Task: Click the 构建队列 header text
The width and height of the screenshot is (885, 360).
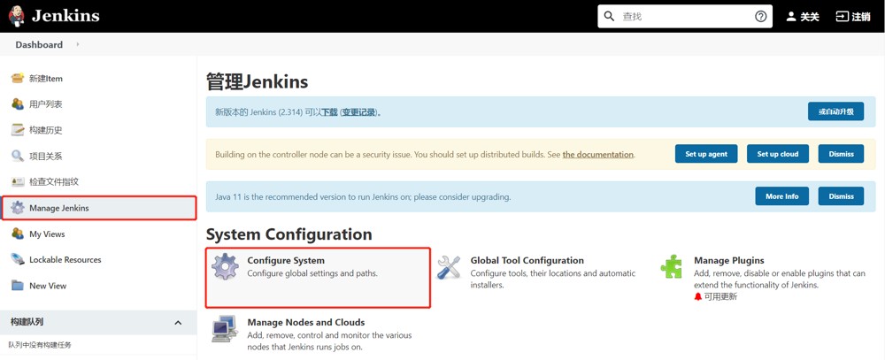Action: pos(27,322)
